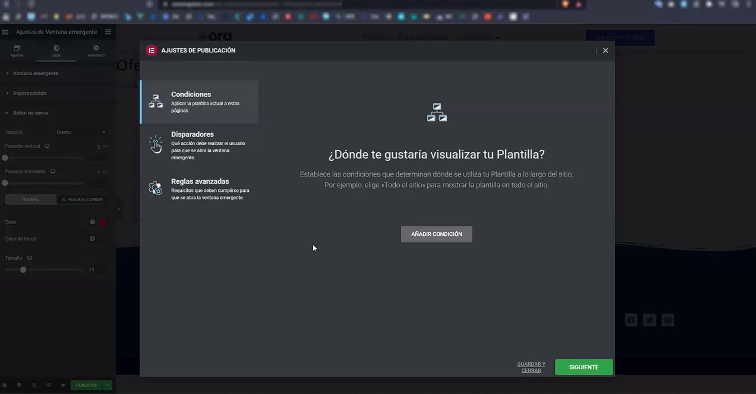This screenshot has height=394, width=756.
Task: Open the History icon in the bottom toolbar
Action: click(x=34, y=385)
